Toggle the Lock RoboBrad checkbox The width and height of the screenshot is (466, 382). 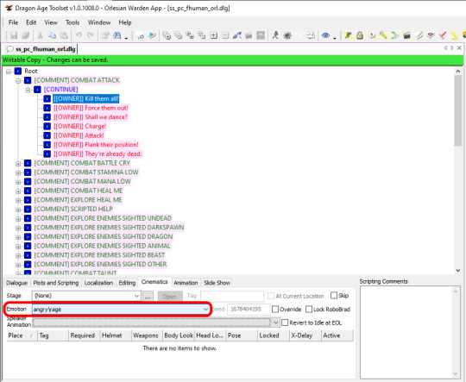tap(309, 310)
